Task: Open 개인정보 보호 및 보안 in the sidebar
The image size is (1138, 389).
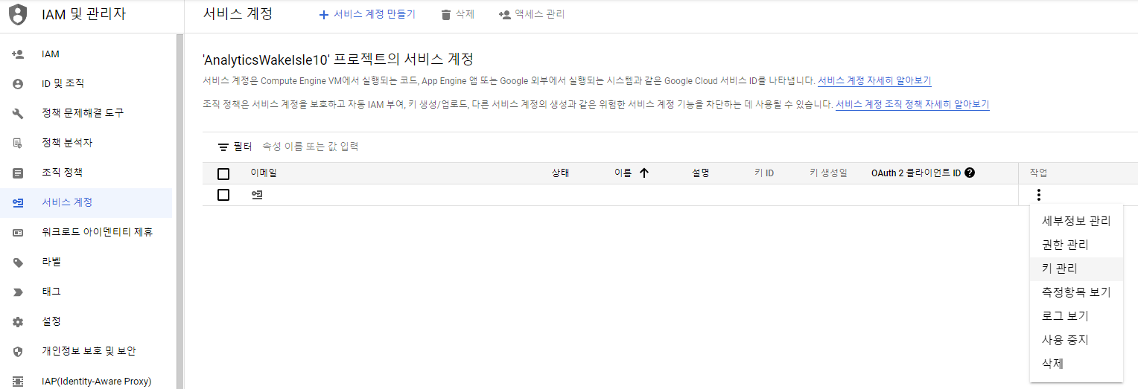Action: coord(86,351)
